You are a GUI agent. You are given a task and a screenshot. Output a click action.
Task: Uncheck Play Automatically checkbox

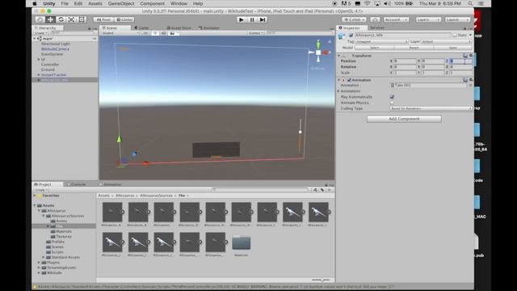click(392, 97)
